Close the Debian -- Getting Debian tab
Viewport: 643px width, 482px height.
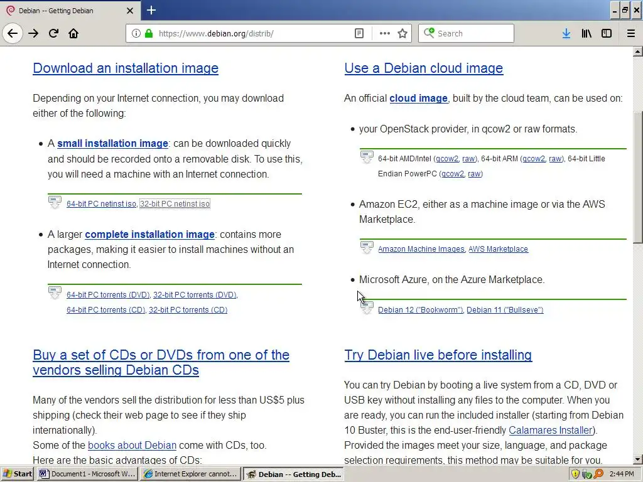[x=129, y=11]
